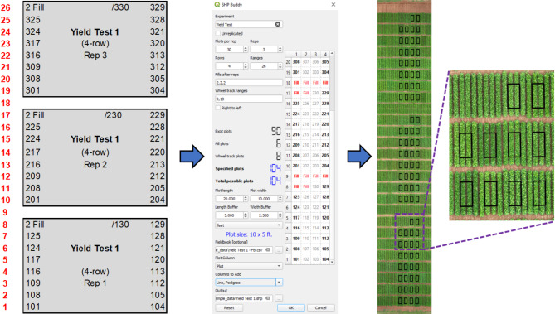
Task: Click the Plot length spinbox
Action: [231, 199]
